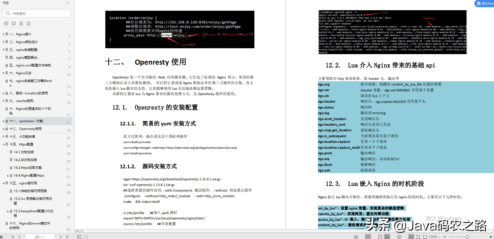Open bookmark 14.1.对称加密
494x239 pixels.
pyautogui.click(x=24, y=152)
